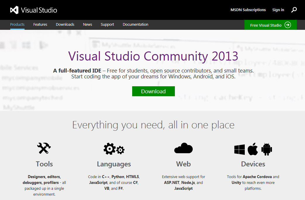Click the Visual Studio logo icon
The height and width of the screenshot is (200, 305).
14,10
